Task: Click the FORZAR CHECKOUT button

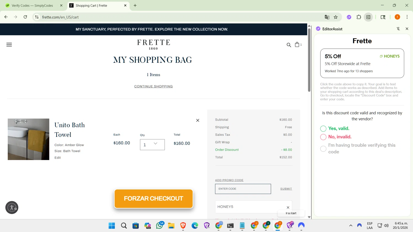Action: (x=154, y=198)
